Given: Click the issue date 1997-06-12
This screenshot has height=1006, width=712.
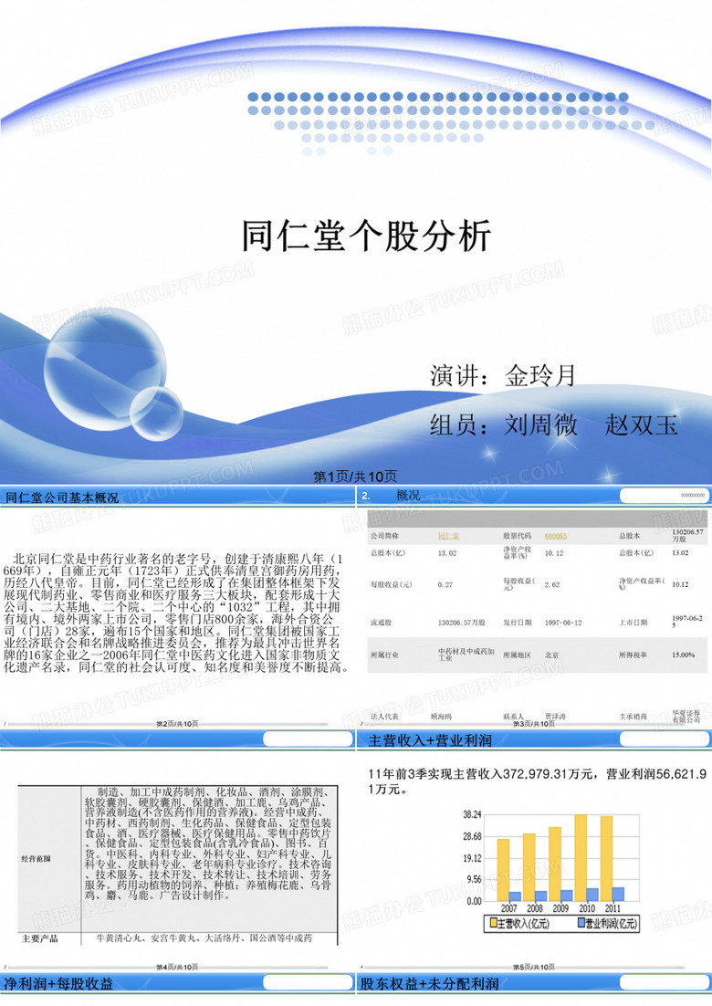Looking at the screenshot, I should pyautogui.click(x=563, y=623).
